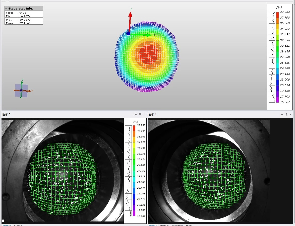Screen dimensions: 295x226
Task: Click 19.138 in the 图像 0 legend
Action: pos(141,205)
